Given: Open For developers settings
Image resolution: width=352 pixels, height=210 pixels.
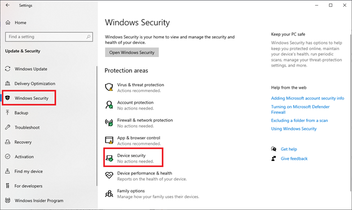Looking at the screenshot, I should click(28, 186).
